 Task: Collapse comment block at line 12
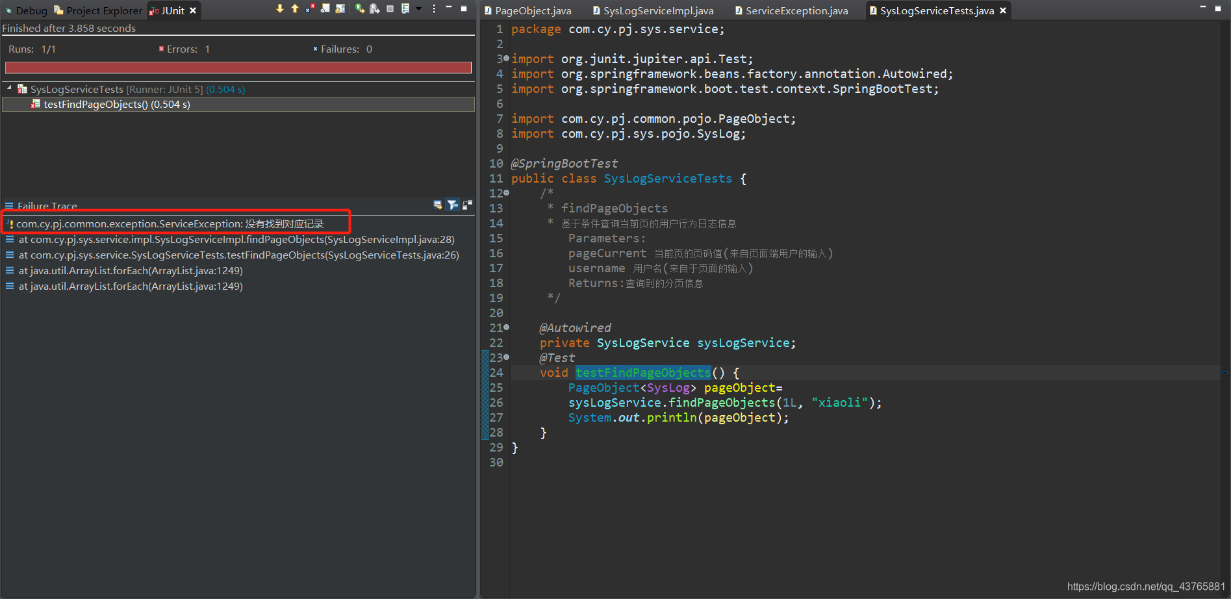[507, 193]
